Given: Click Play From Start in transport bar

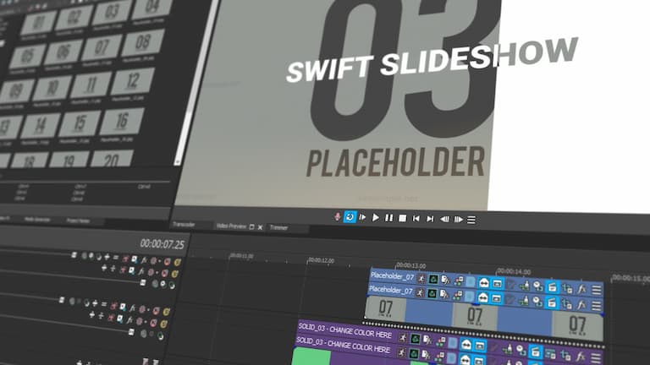Looking at the screenshot, I should tap(362, 217).
